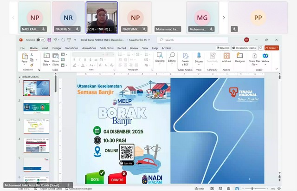Toggle the Notes pane in status bar

pos(199,189)
